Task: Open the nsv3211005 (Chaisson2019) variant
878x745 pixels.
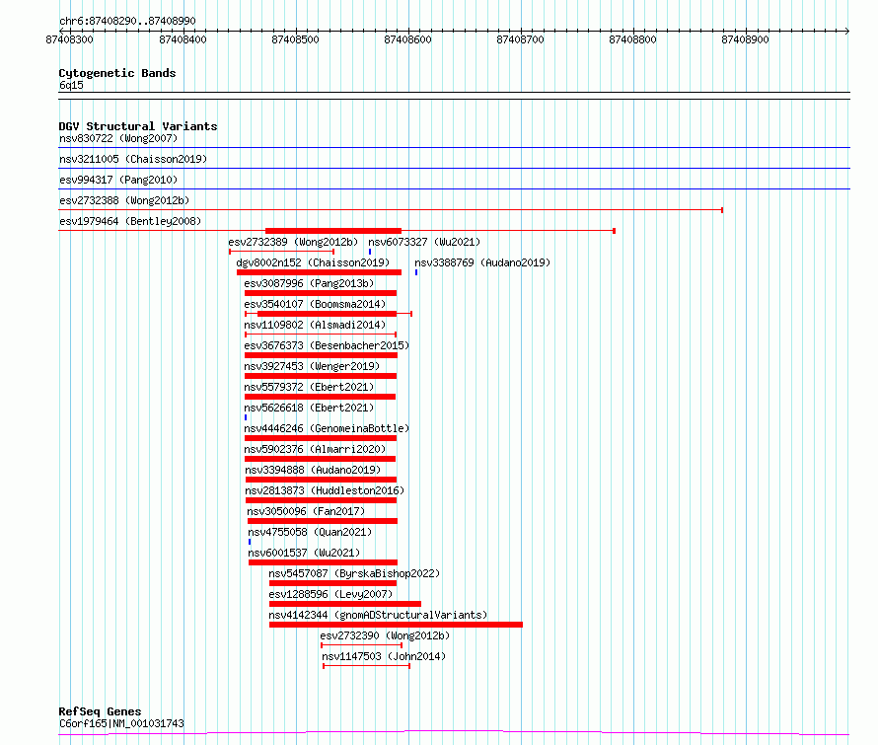Action: [x=133, y=159]
